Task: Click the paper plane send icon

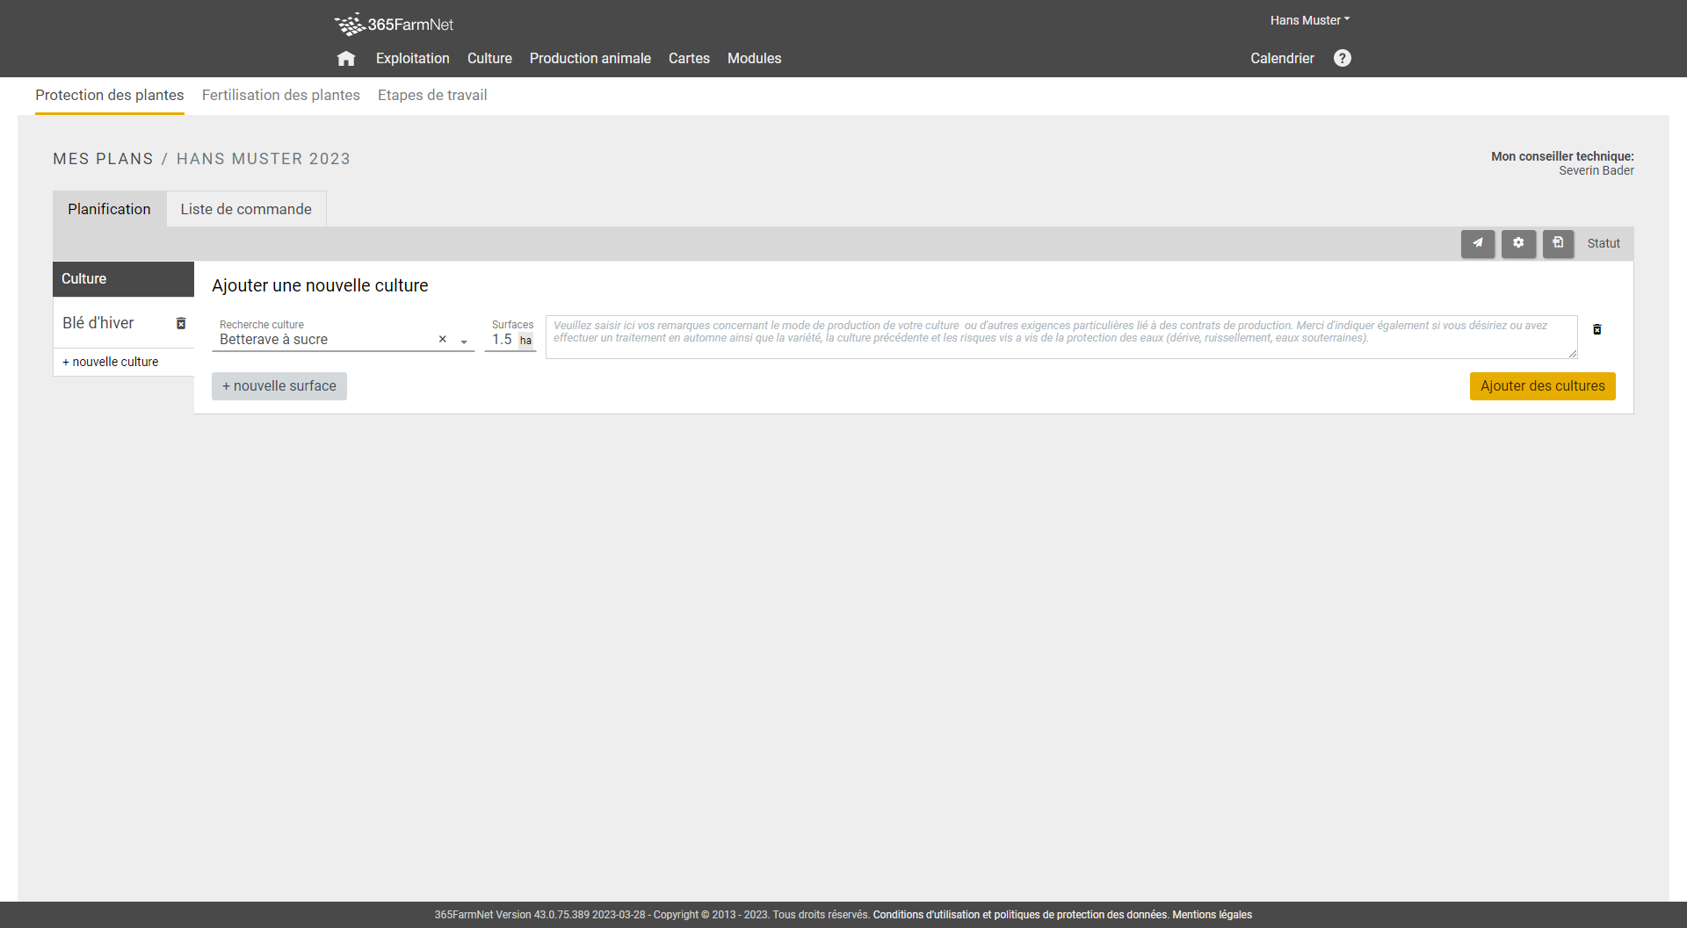Action: pos(1477,243)
